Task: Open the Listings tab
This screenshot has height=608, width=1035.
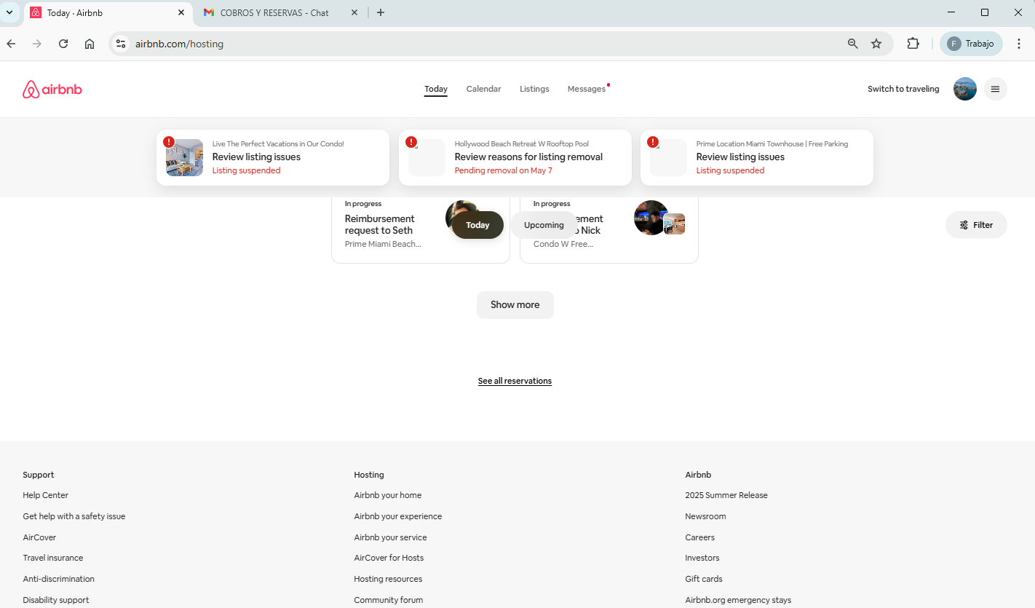Action: [534, 89]
